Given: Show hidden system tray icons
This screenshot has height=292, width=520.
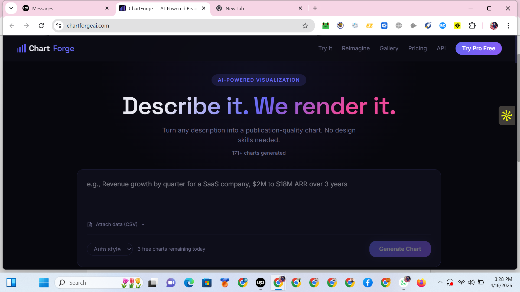Looking at the screenshot, I should tap(440, 283).
